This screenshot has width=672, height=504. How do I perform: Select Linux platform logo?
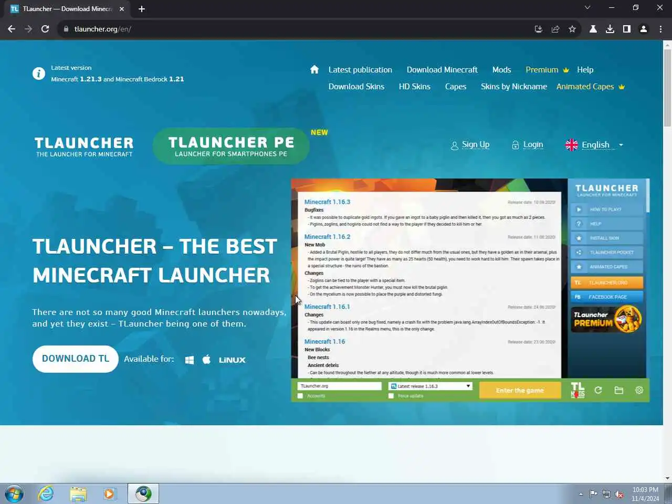click(x=232, y=360)
